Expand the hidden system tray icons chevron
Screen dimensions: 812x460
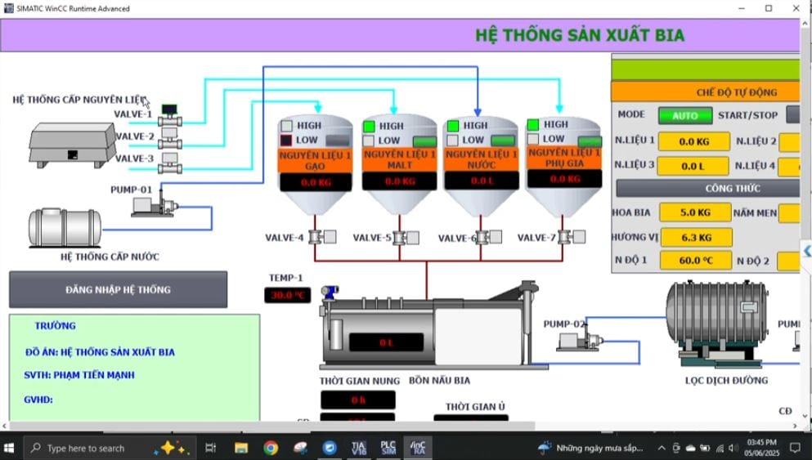pos(662,448)
